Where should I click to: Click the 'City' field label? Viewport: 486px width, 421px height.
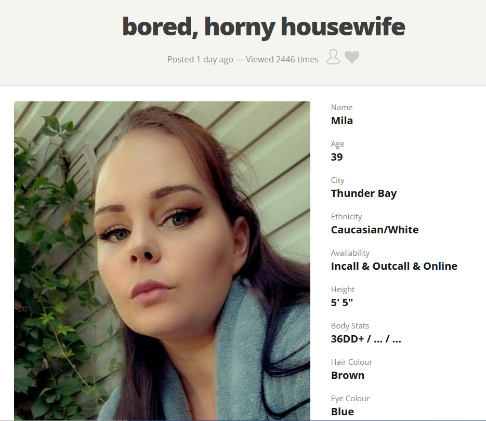click(x=337, y=180)
